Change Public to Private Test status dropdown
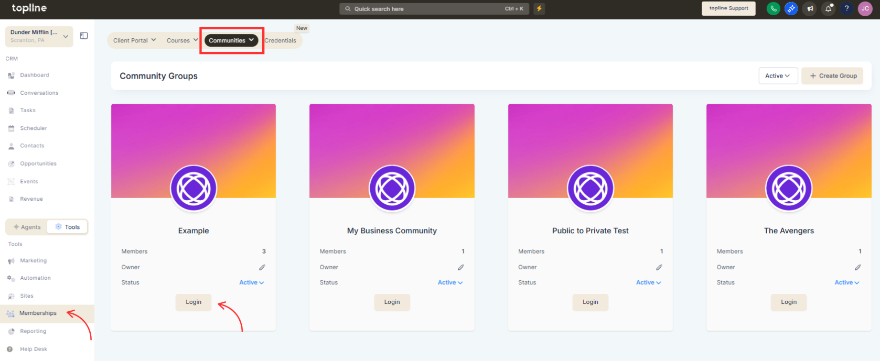 (x=649, y=282)
